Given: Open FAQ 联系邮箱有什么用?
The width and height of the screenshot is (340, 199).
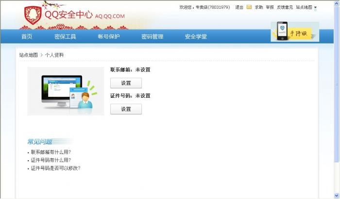Looking at the screenshot, I should pyautogui.click(x=51, y=152).
